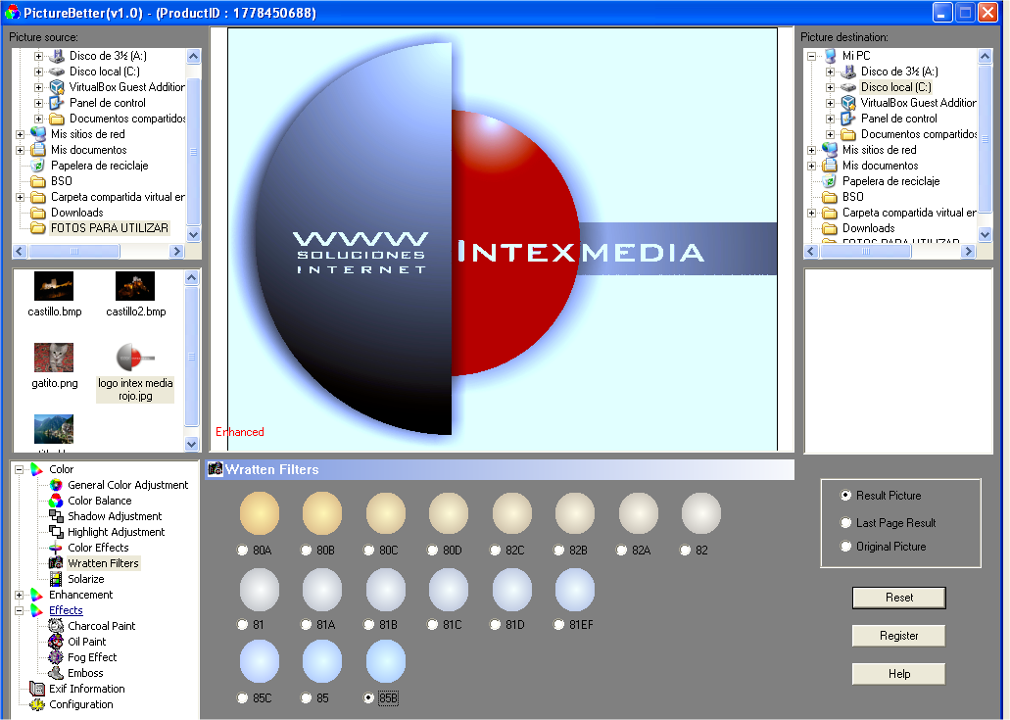Click Mis sitios de red icon in destination tree
The image size is (1010, 720).
point(831,150)
